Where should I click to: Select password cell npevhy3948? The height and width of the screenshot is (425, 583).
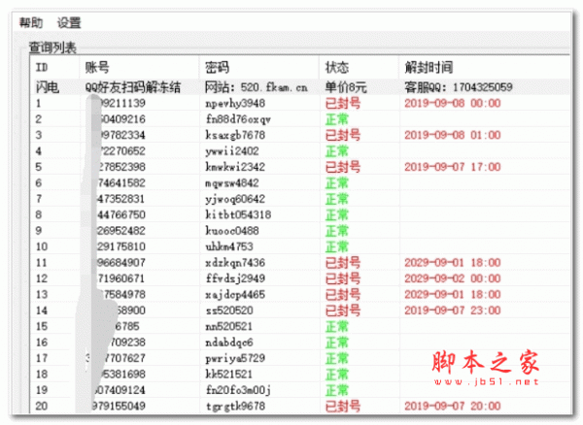tap(235, 103)
